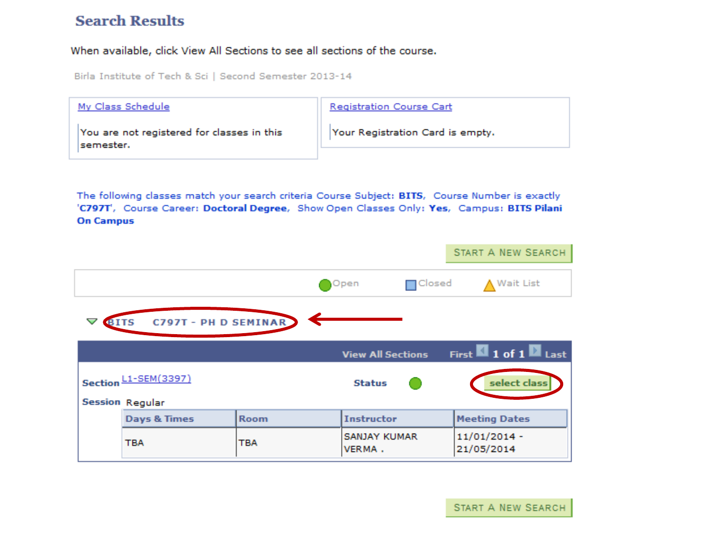Image resolution: width=717 pixels, height=537 pixels.
Task: Click 'Second Semester 2013-14' text
Action: tap(286, 76)
